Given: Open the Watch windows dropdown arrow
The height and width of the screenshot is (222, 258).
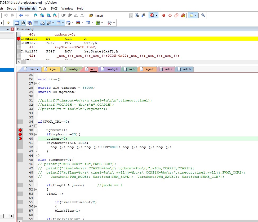Looking at the screenshot, I should (53, 23).
